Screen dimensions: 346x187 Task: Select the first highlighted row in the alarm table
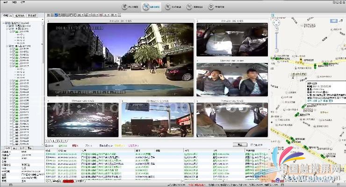point(157,154)
